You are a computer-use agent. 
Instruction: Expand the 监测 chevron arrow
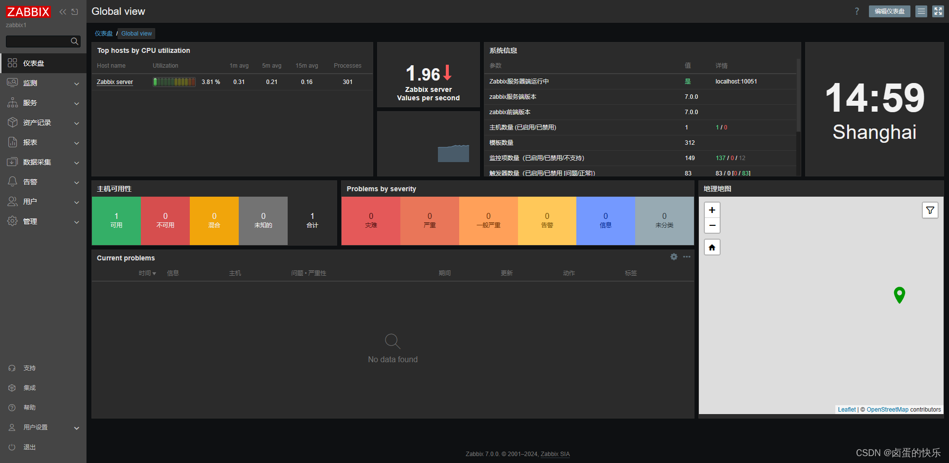tap(77, 84)
